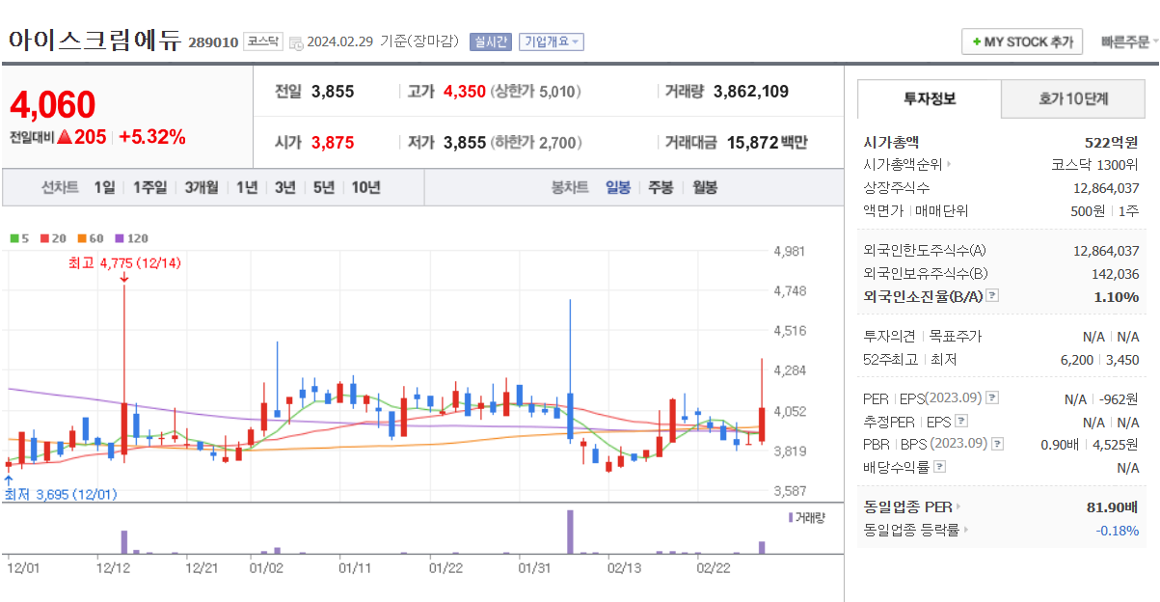Viewport: 1160px width, 602px height.
Task: Click arrow next to 시가총액순위
Action: point(949,165)
